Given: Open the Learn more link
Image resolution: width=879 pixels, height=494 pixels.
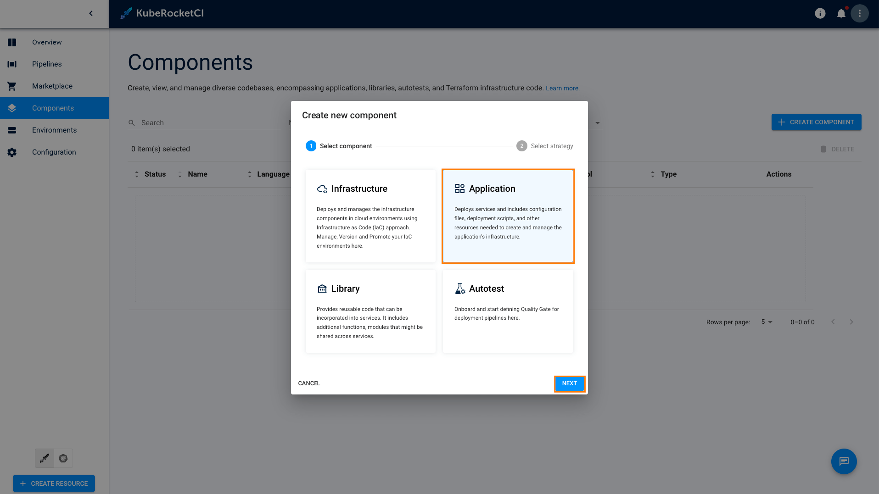Looking at the screenshot, I should pos(562,88).
